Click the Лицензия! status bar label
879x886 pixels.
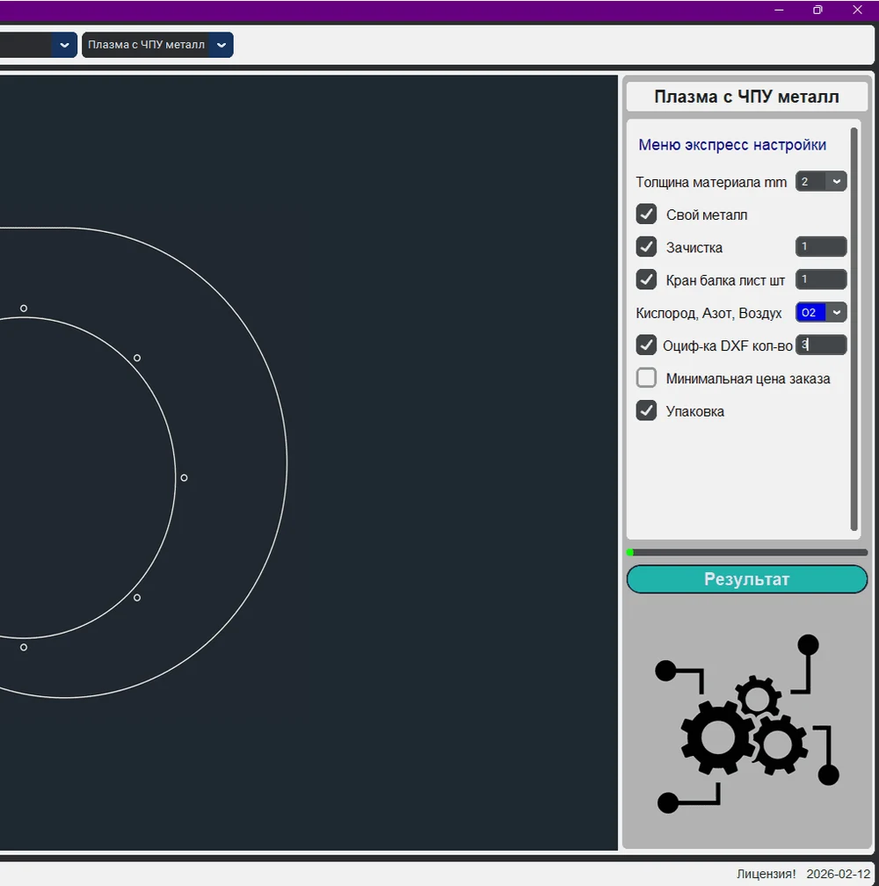click(x=766, y=874)
